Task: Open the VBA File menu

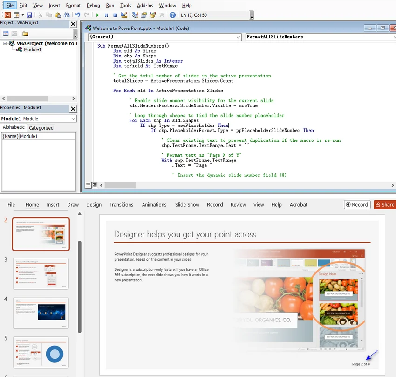Action: pyautogui.click(x=10, y=5)
